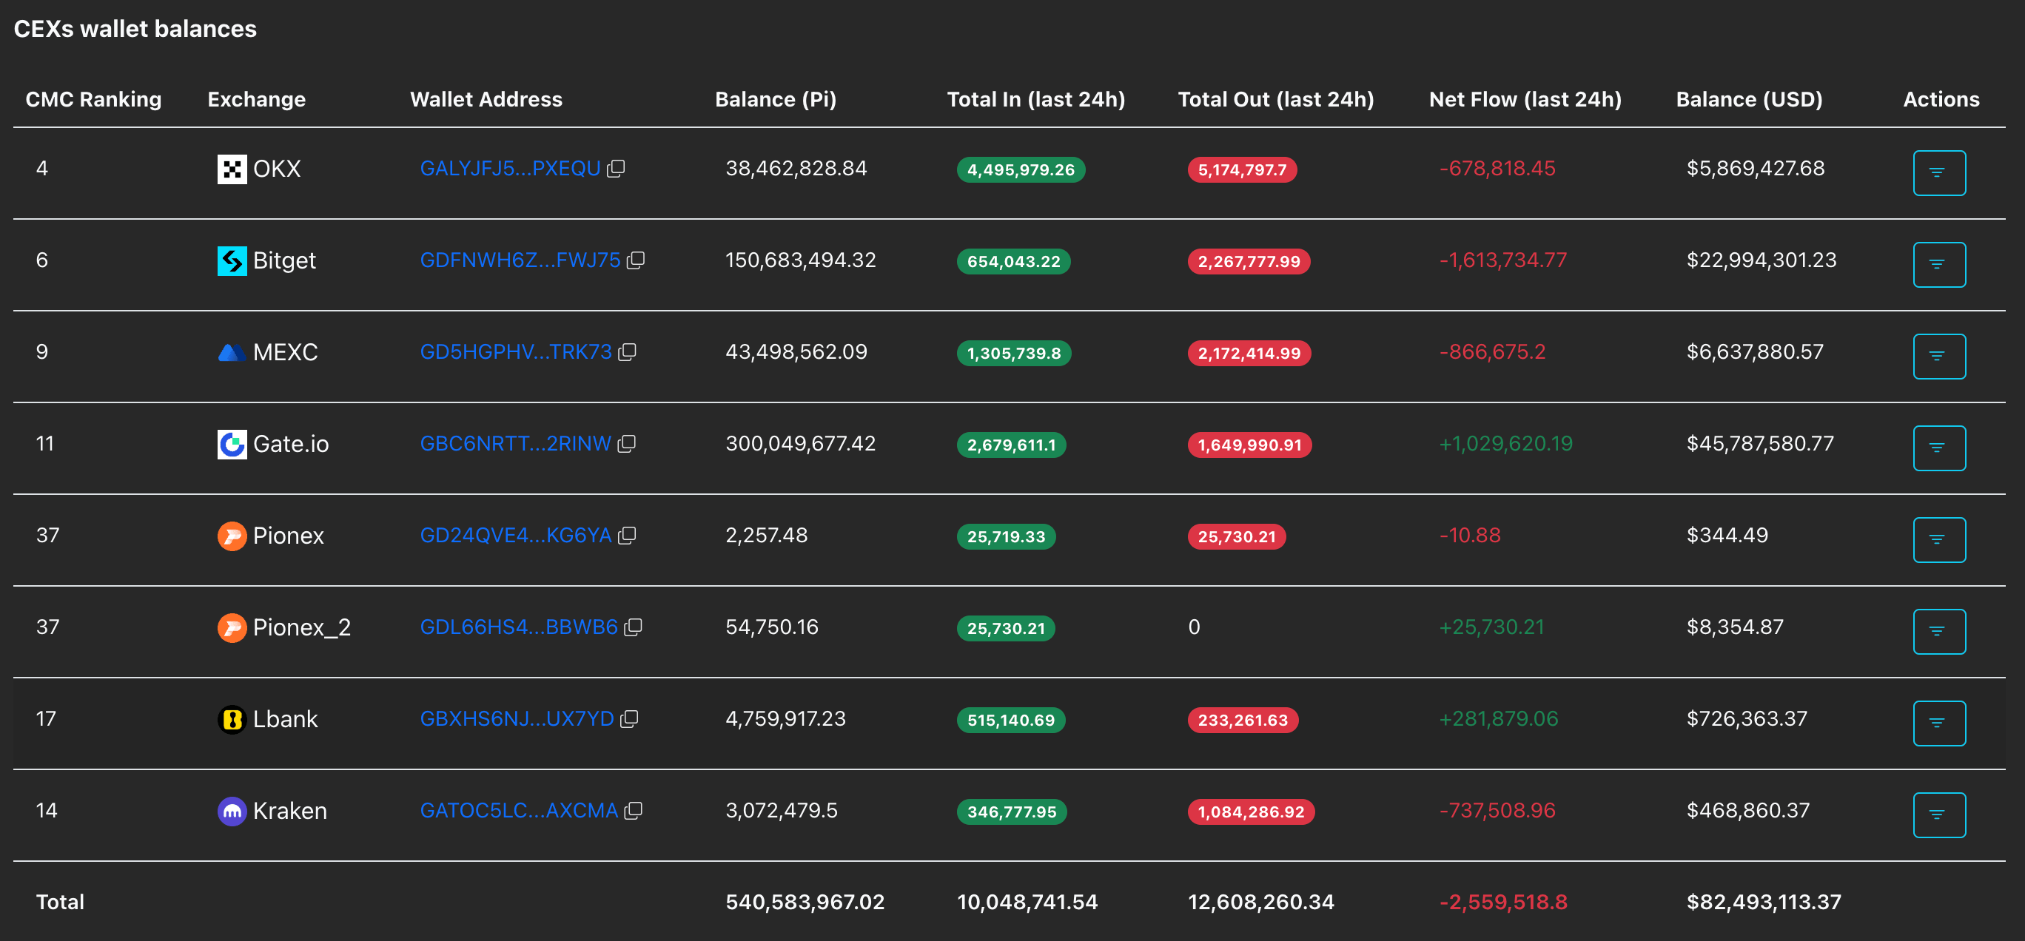This screenshot has height=941, width=2025.
Task: Click the Net Flow (last 24h) header
Action: point(1525,100)
